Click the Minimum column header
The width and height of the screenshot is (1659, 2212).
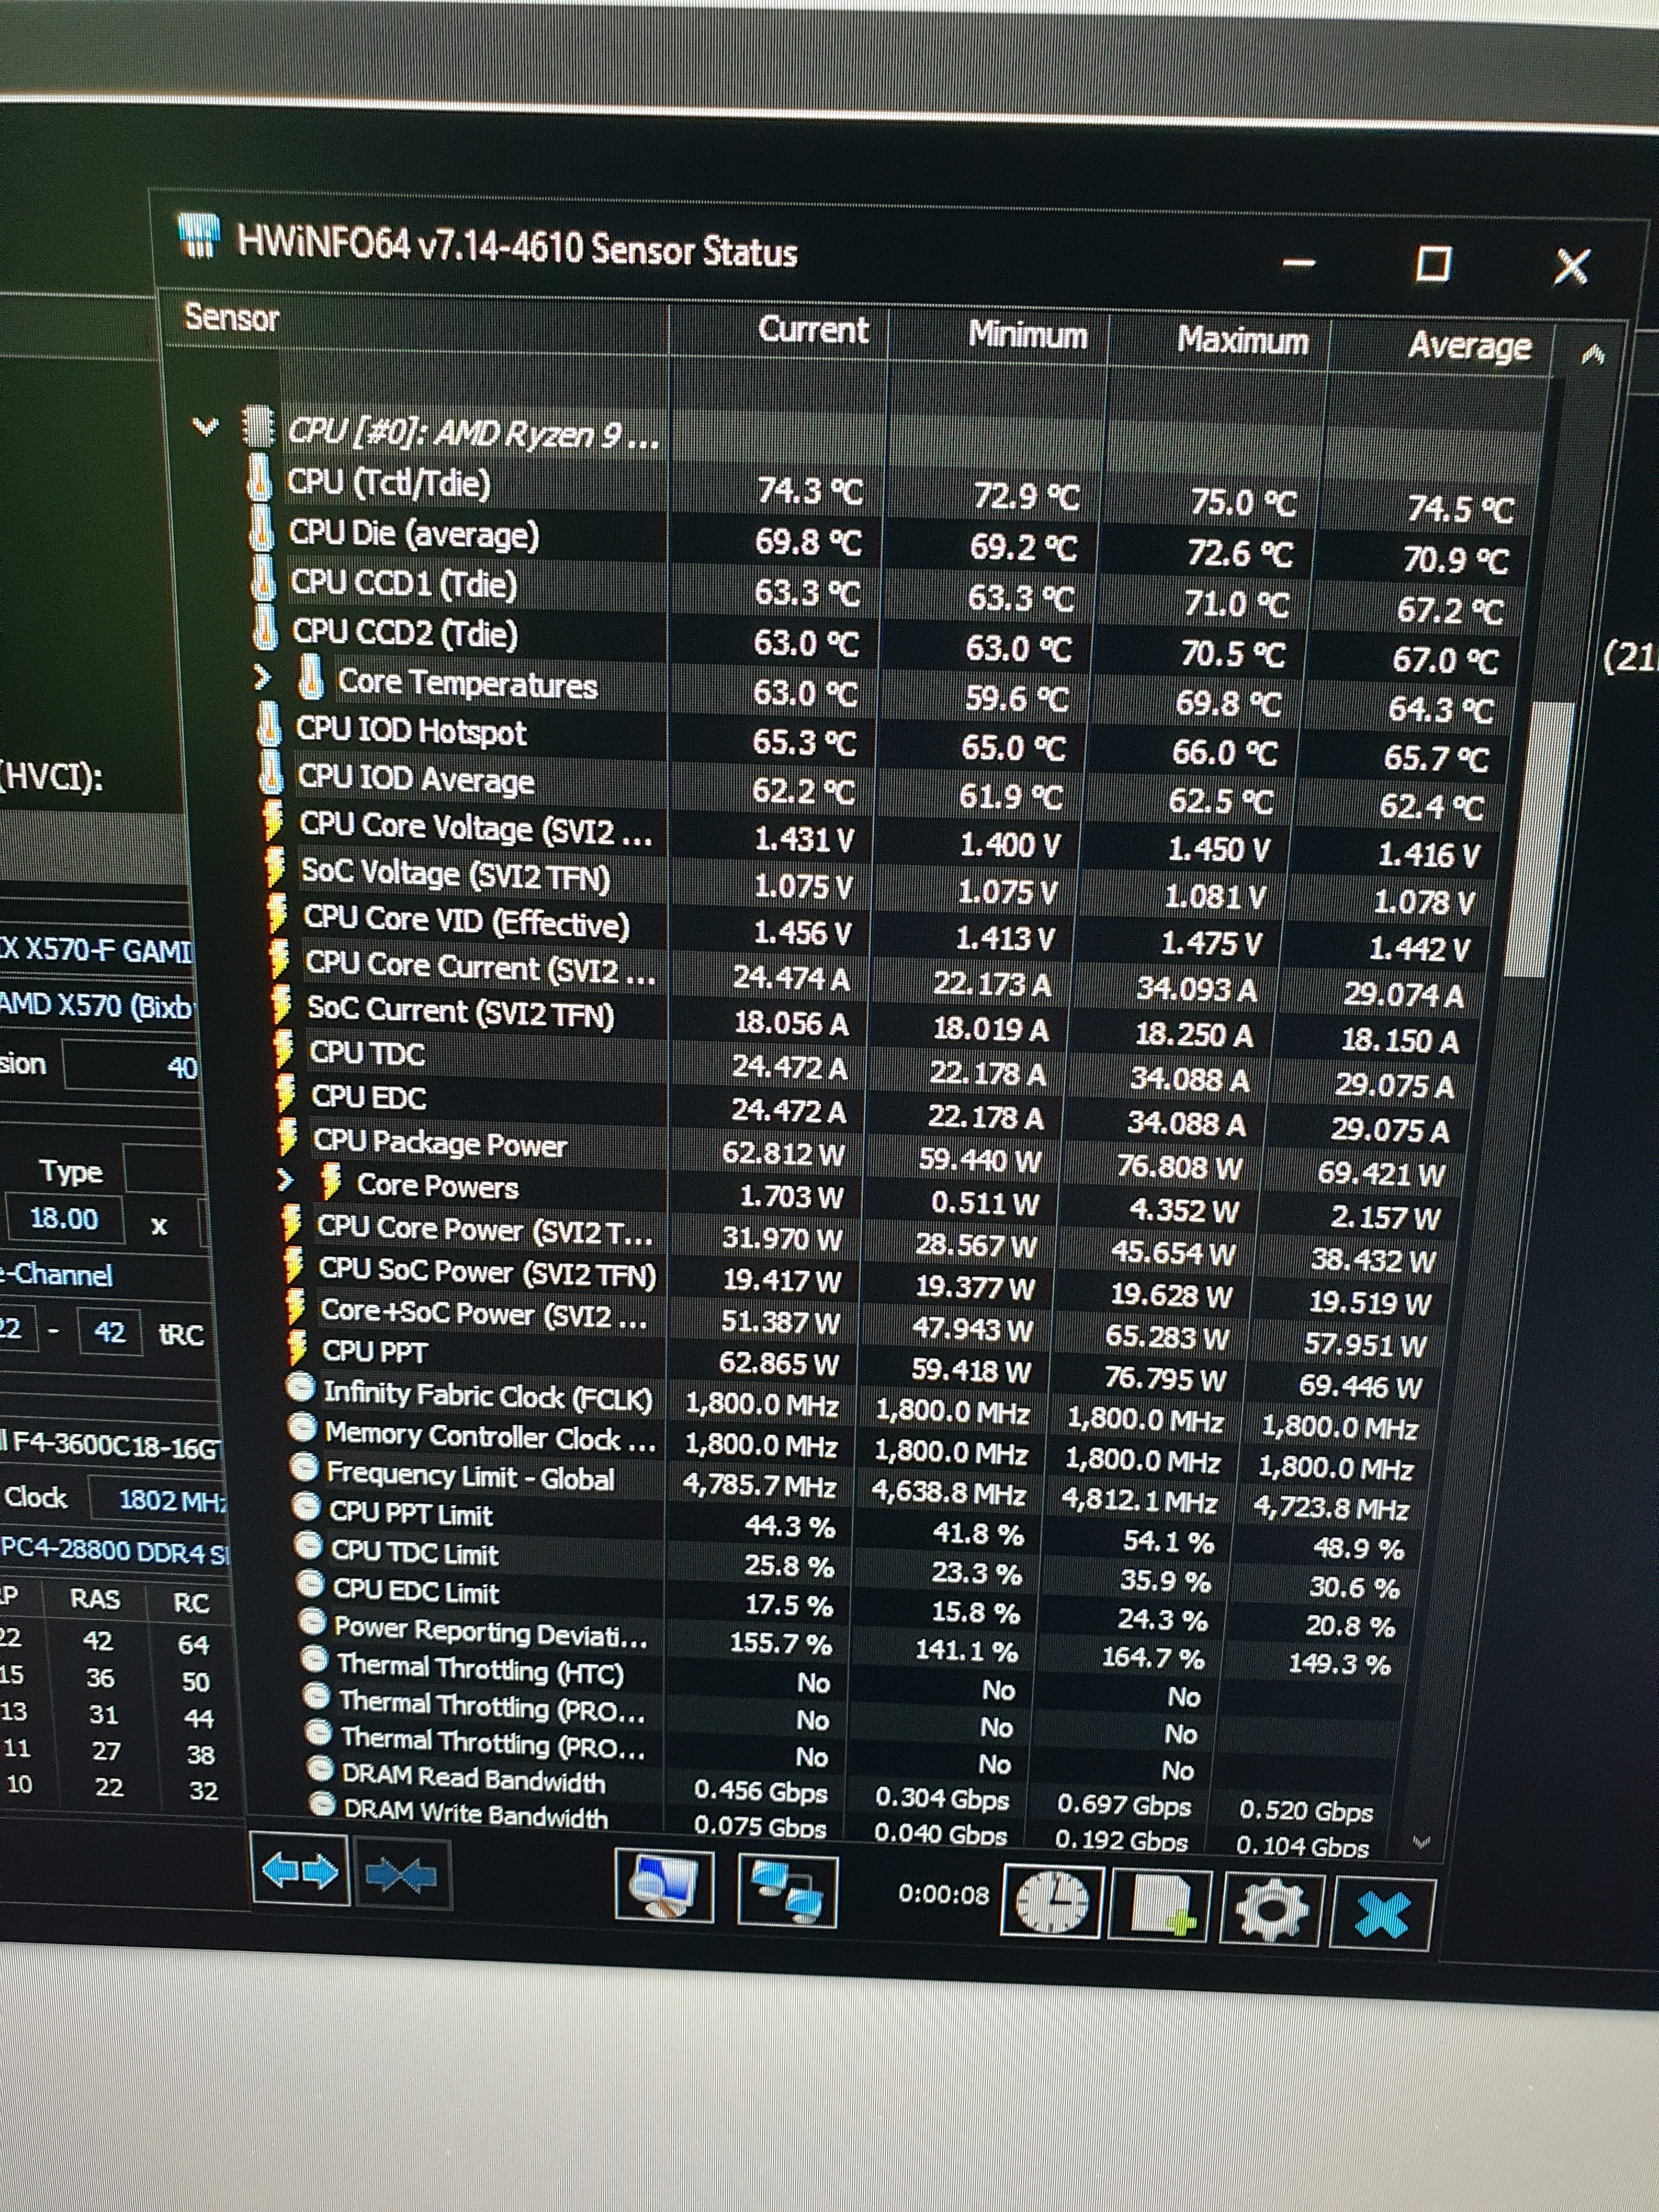coord(1027,334)
